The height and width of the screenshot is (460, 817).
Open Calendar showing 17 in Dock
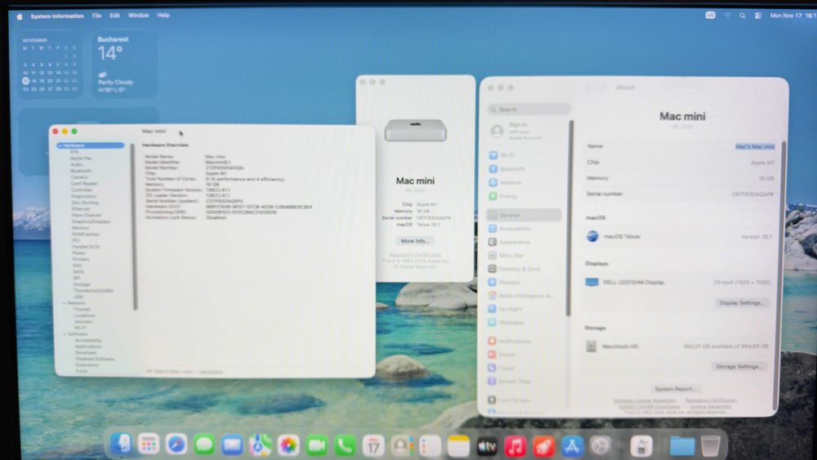tap(373, 446)
